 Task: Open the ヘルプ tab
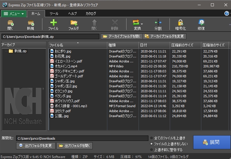click(x=72, y=14)
